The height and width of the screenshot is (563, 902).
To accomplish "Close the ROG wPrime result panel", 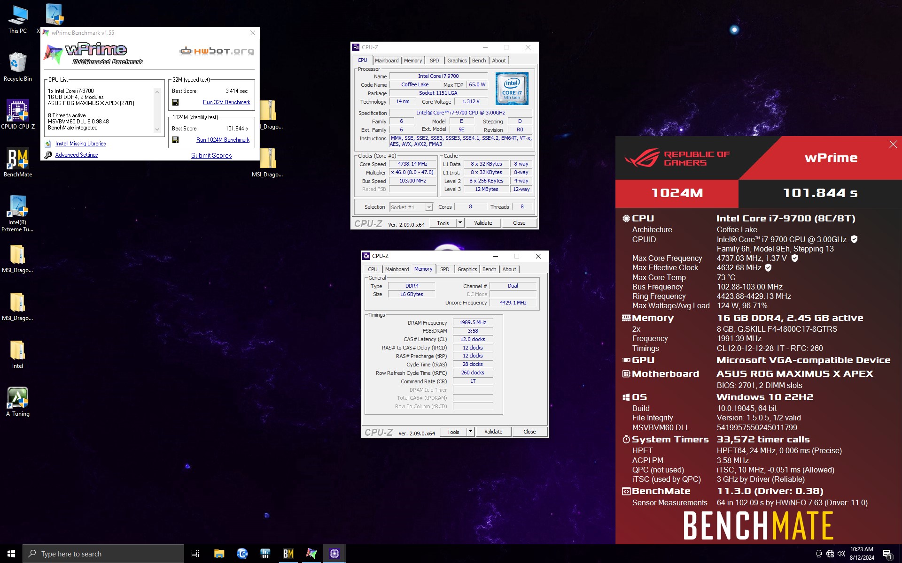I will click(893, 145).
